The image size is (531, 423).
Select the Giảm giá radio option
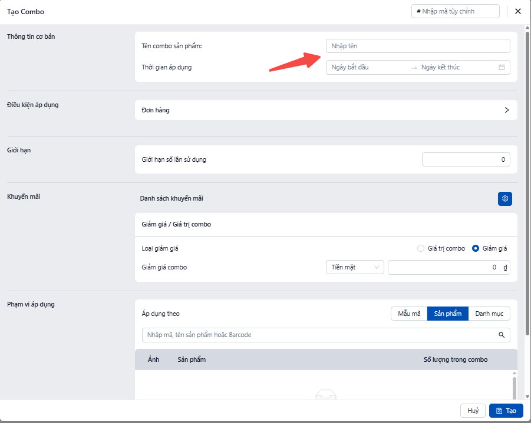tap(476, 248)
